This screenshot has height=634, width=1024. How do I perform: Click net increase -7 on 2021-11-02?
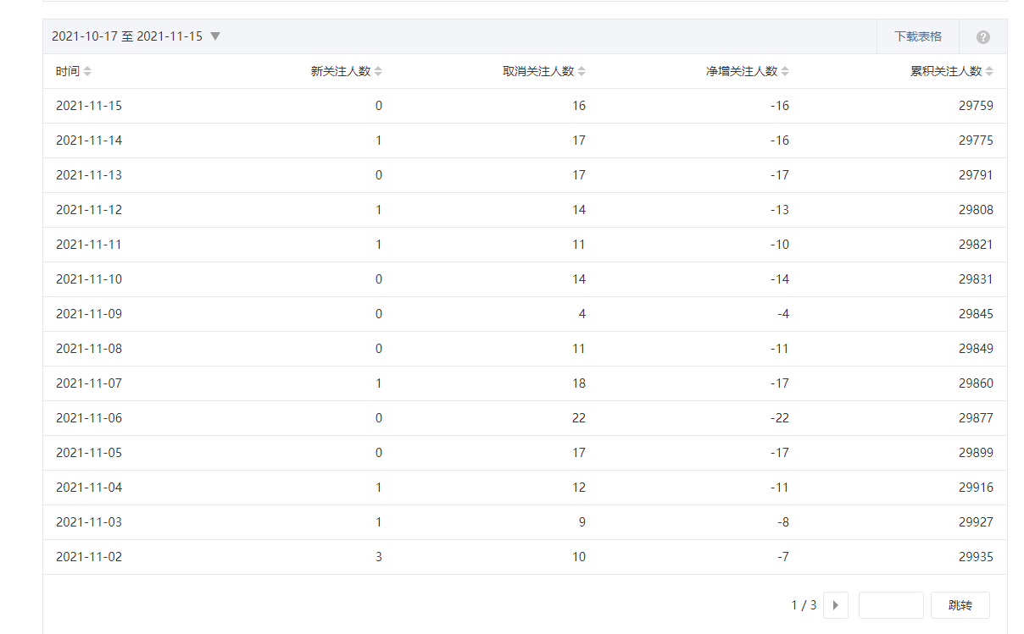click(x=783, y=557)
